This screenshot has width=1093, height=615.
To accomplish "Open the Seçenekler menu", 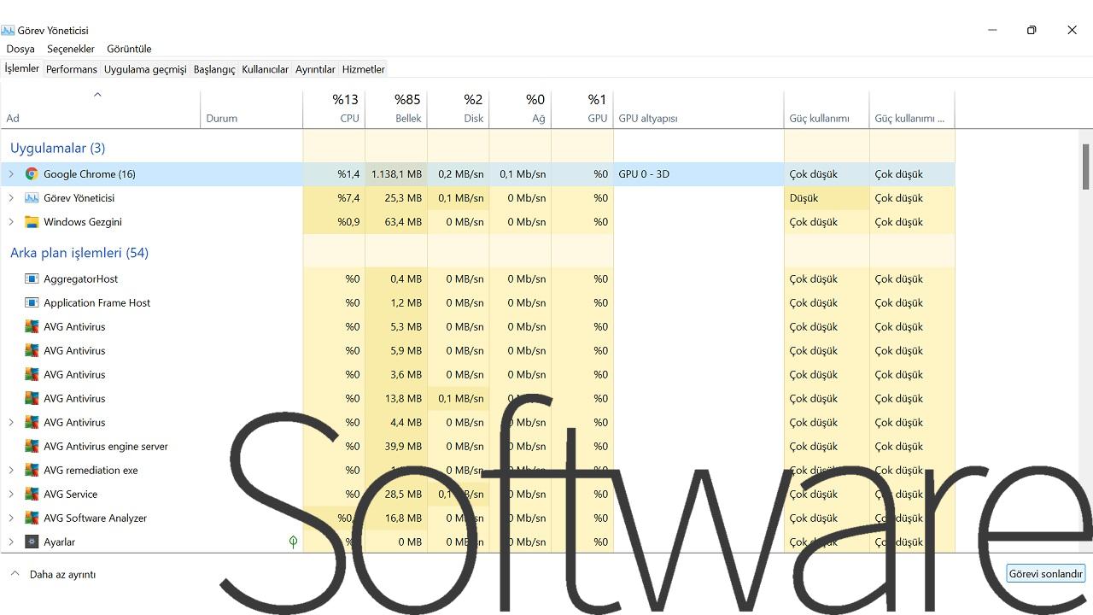I will (x=71, y=49).
